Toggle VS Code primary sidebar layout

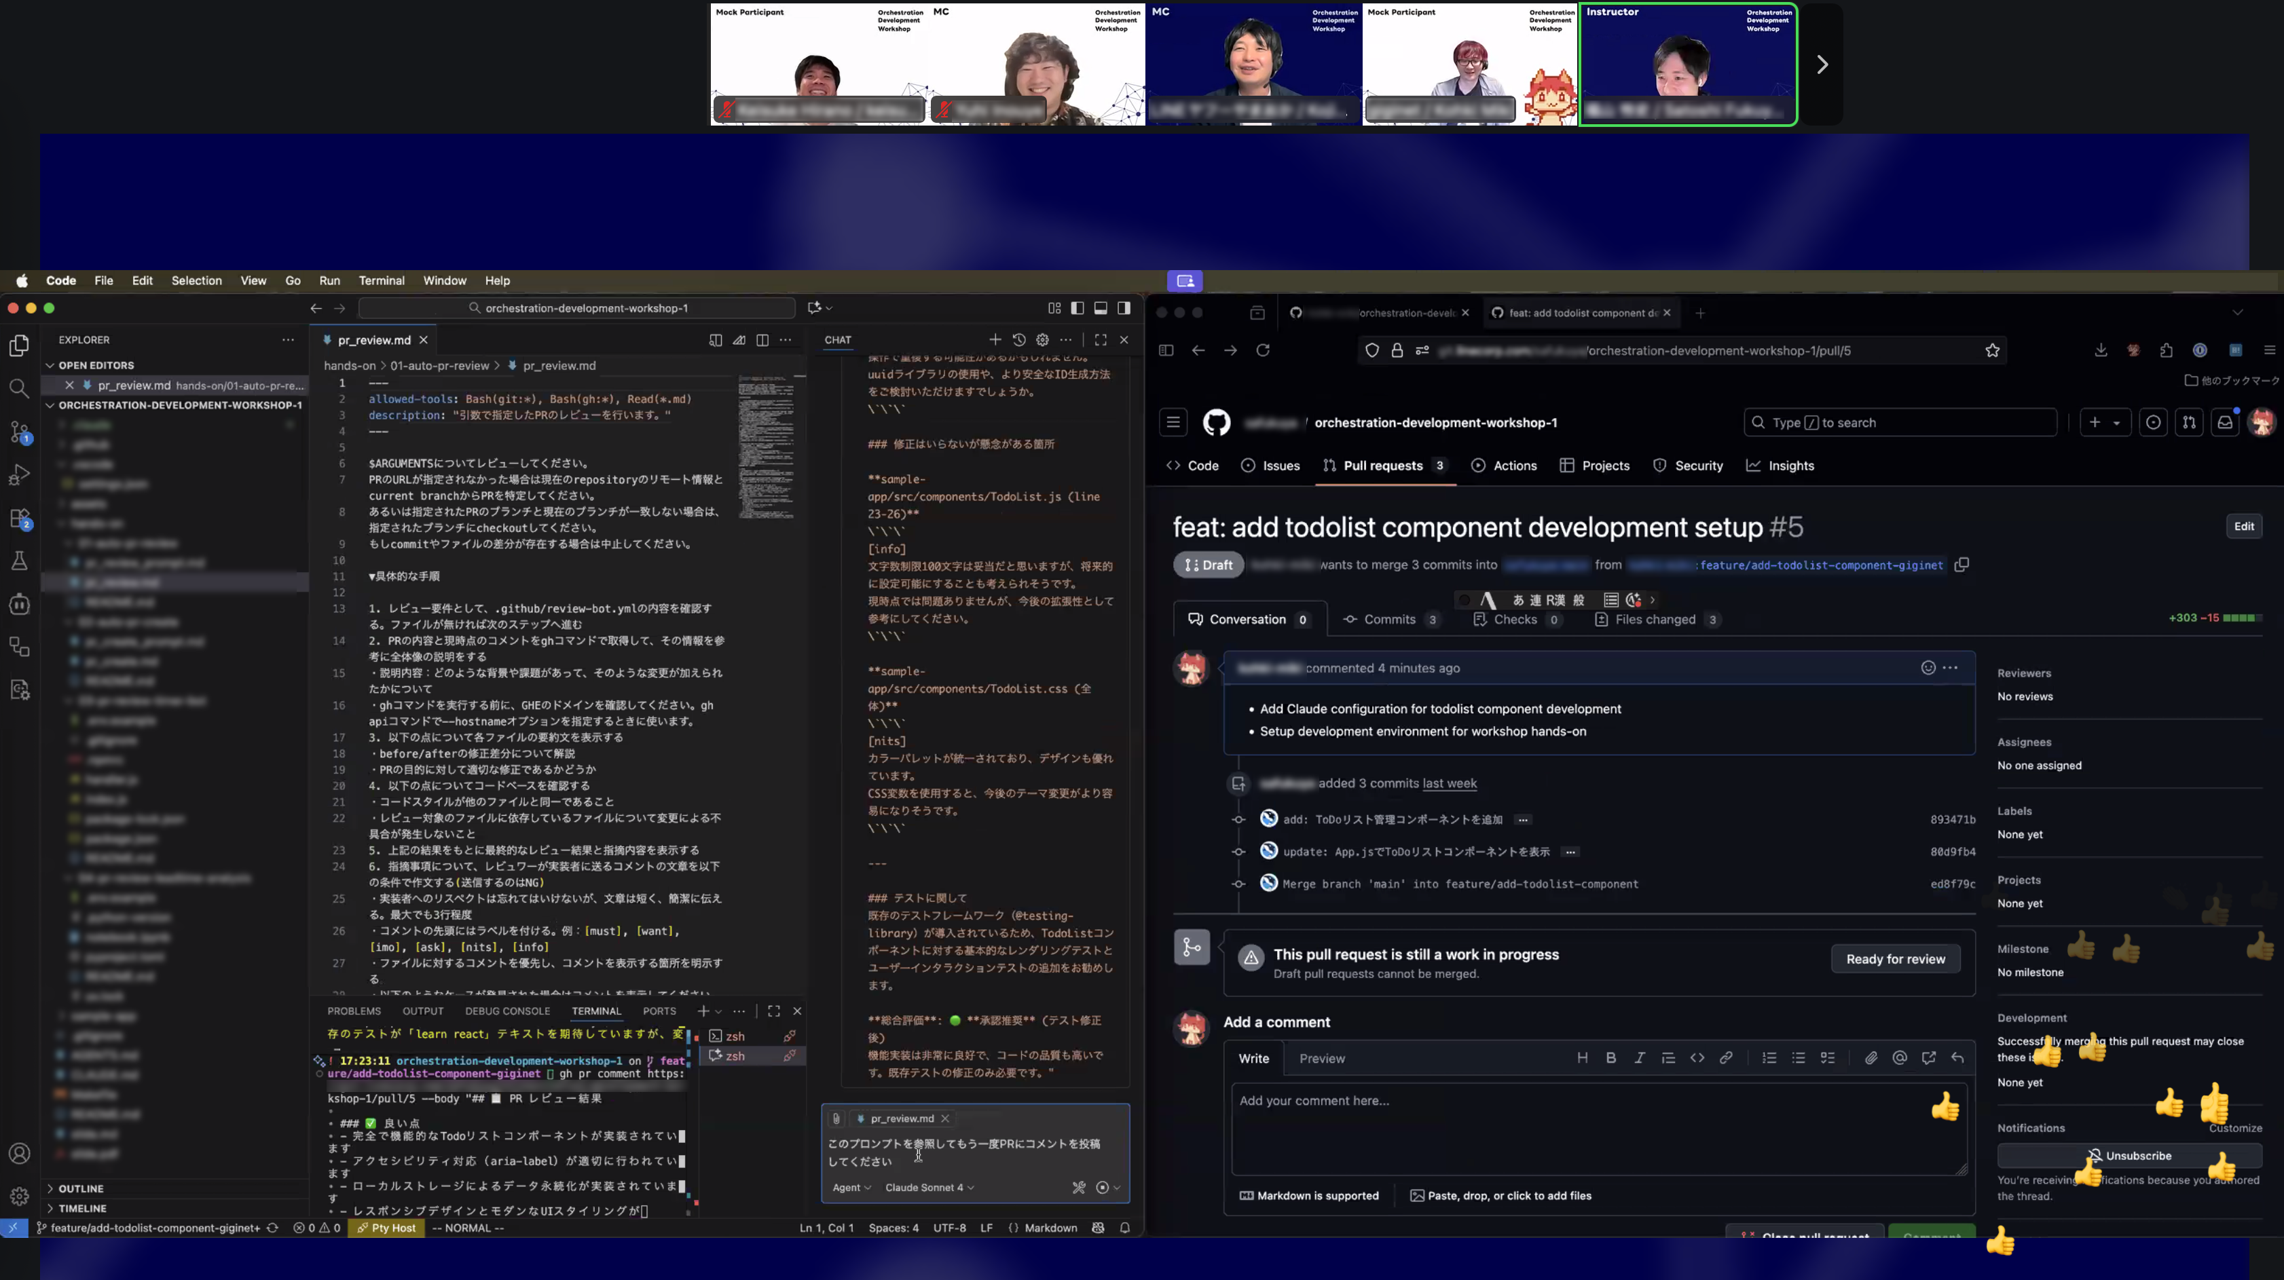point(1077,307)
